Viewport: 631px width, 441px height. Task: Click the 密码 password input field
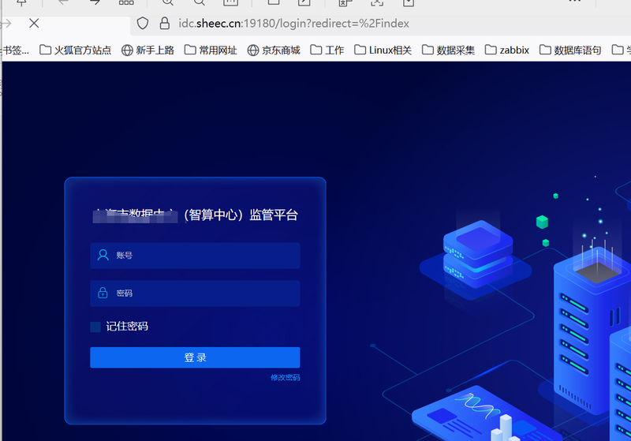[x=195, y=293]
